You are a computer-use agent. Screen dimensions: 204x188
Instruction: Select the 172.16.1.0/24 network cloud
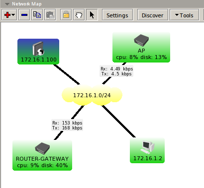[92, 95]
